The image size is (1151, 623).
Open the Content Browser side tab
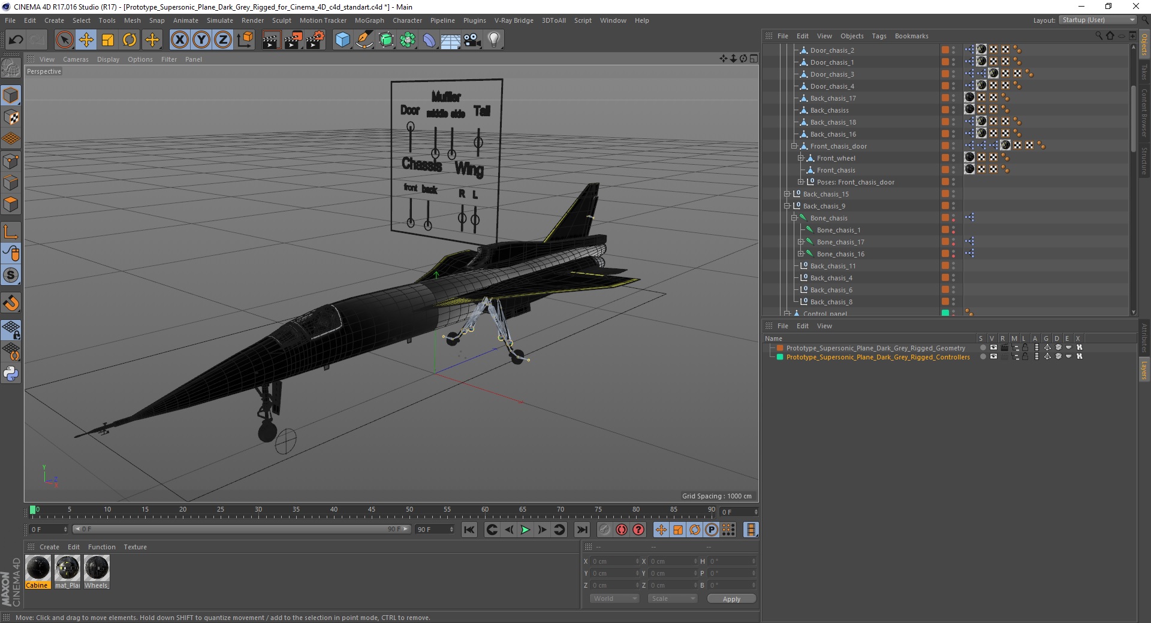coord(1144,113)
